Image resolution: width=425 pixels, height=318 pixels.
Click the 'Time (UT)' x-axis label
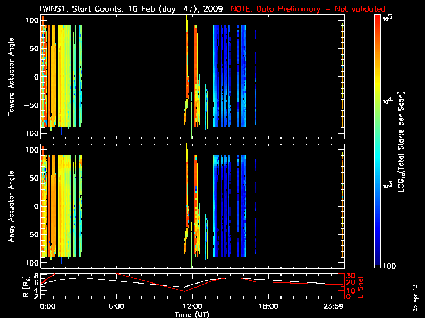(192, 314)
